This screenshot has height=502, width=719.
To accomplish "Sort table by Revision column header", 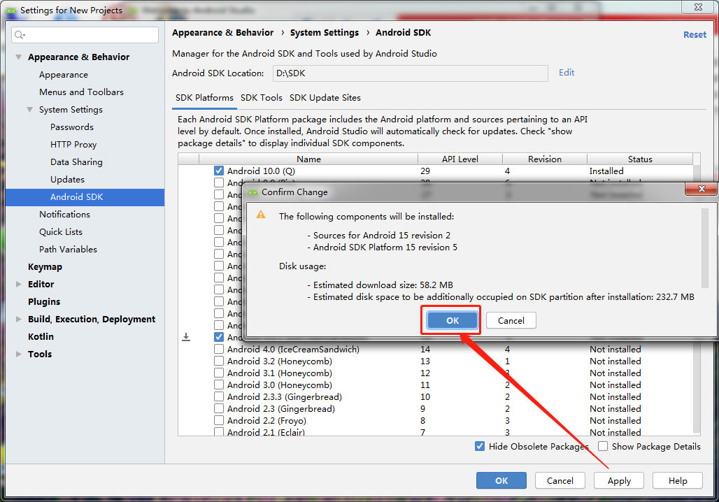I will click(544, 159).
